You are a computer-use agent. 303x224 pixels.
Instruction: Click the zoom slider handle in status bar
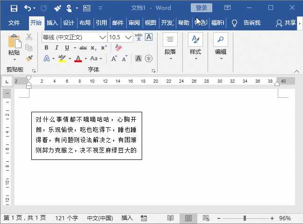(x=245, y=218)
